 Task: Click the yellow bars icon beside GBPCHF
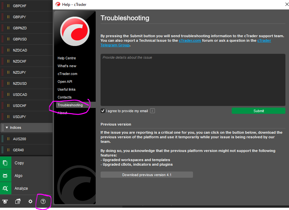coord(8,6)
